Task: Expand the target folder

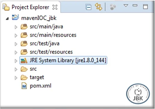Action: [16, 78]
